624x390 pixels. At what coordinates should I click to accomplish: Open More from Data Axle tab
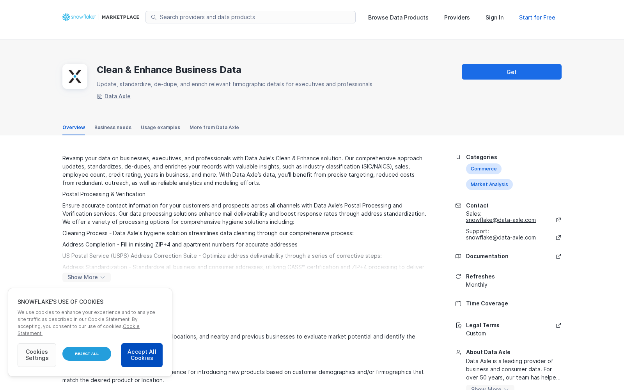(214, 128)
